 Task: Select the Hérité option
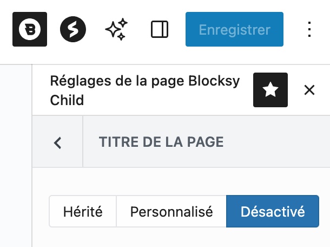click(x=83, y=211)
